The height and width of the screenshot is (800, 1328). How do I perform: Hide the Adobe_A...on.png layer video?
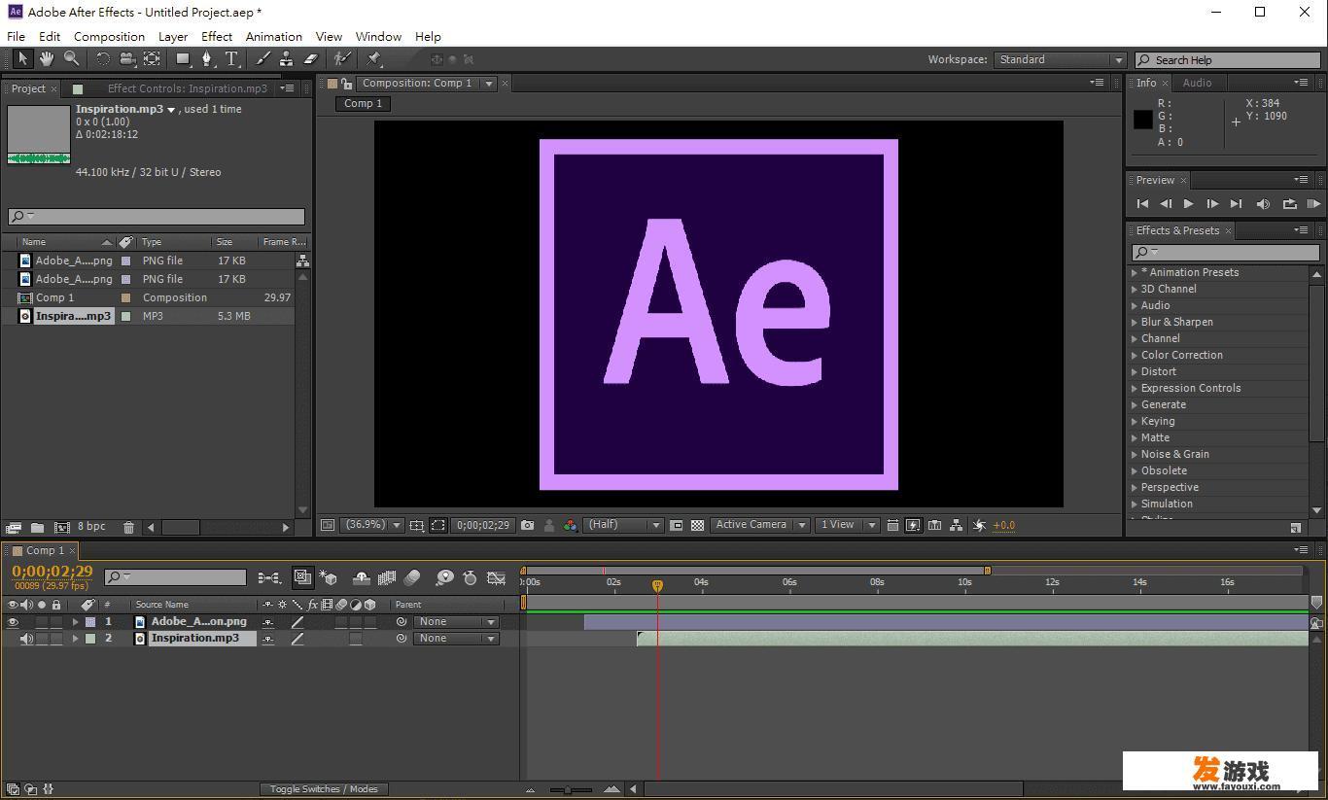(x=13, y=622)
